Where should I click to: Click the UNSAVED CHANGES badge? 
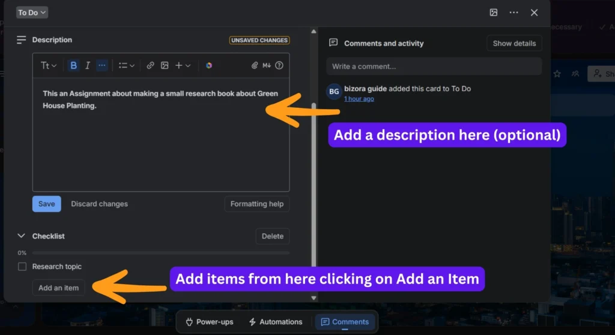[259, 40]
